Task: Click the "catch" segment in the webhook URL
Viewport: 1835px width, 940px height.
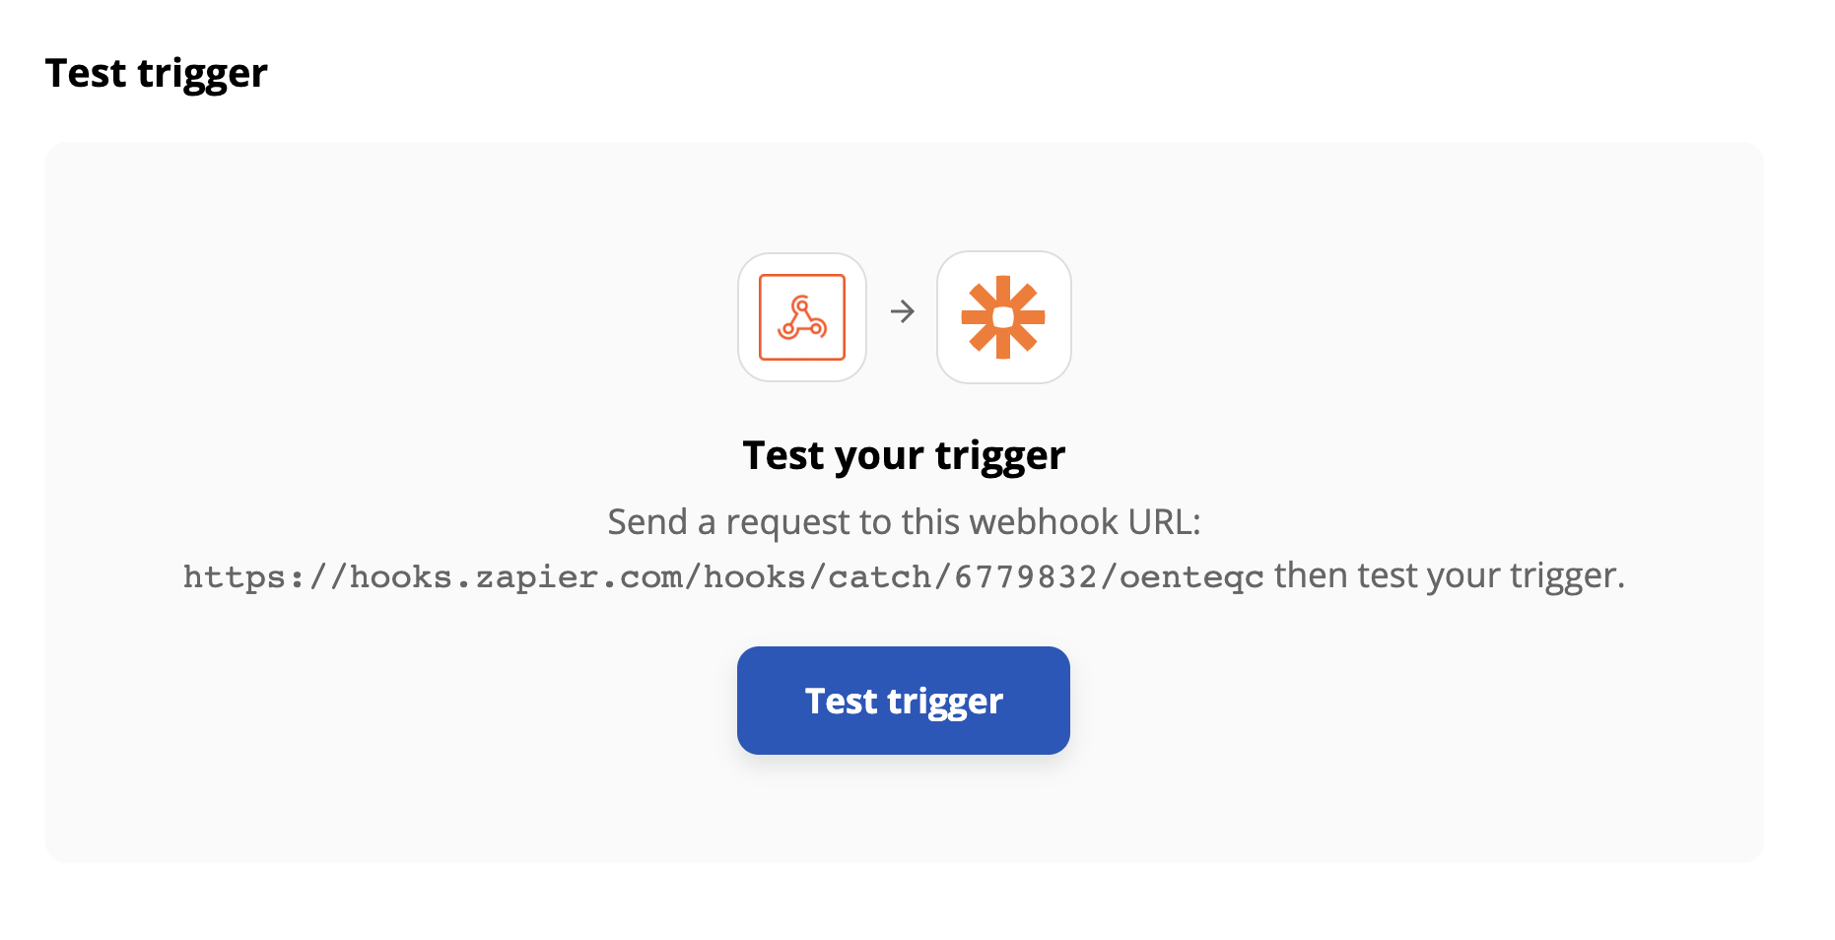Action: click(879, 576)
